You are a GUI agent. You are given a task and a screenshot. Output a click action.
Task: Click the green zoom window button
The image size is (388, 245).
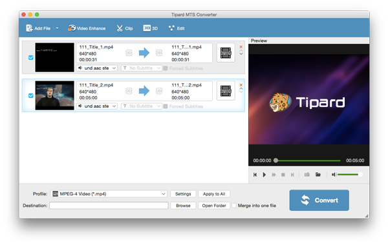click(37, 15)
